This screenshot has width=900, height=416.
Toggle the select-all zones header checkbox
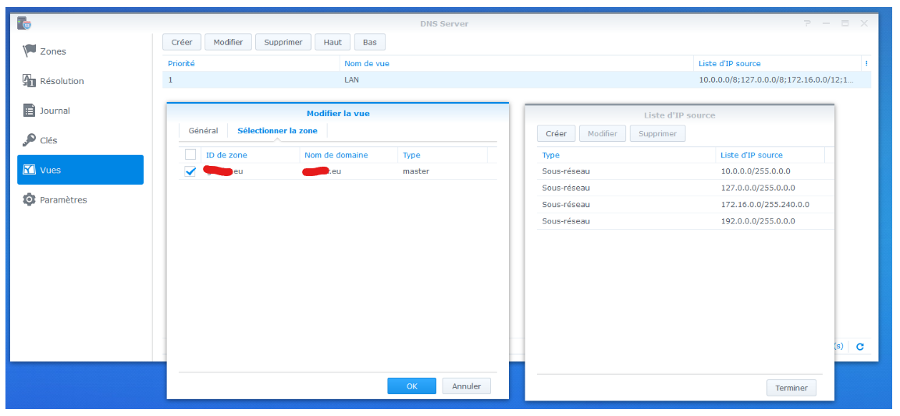pyautogui.click(x=190, y=154)
